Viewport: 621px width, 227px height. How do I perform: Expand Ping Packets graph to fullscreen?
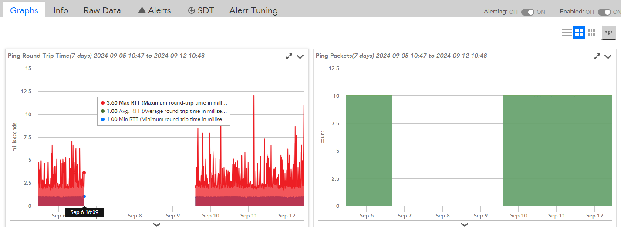(x=597, y=56)
